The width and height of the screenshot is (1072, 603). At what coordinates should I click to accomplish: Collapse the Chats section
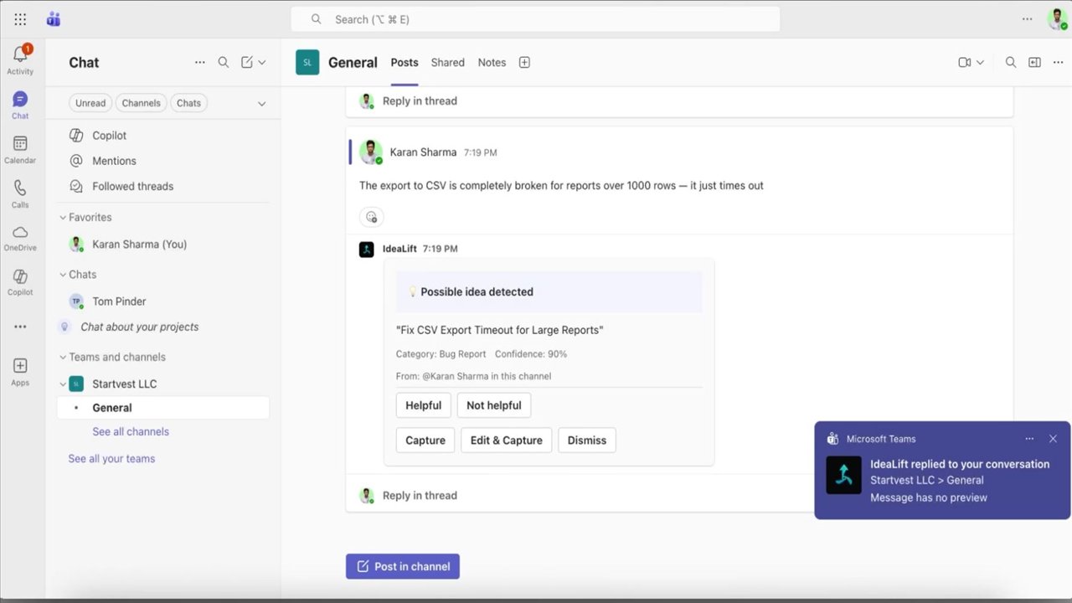63,274
